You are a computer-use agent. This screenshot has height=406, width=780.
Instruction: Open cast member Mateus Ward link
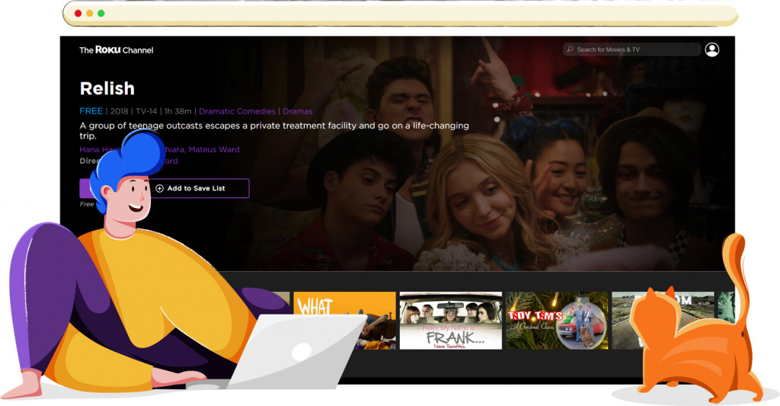tap(214, 149)
